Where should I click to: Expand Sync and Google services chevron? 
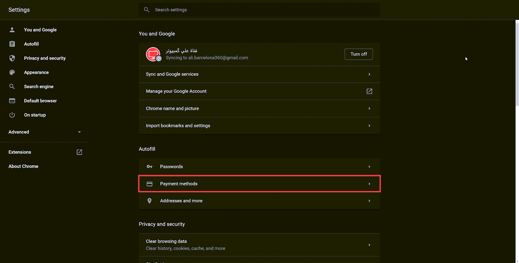[369, 74]
